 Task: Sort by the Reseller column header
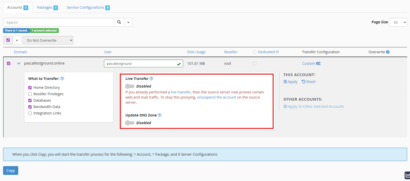tap(231, 52)
